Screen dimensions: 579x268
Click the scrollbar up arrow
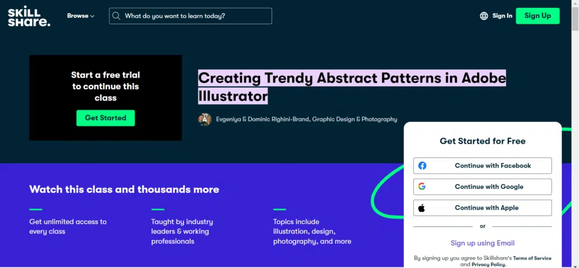click(575, 3)
